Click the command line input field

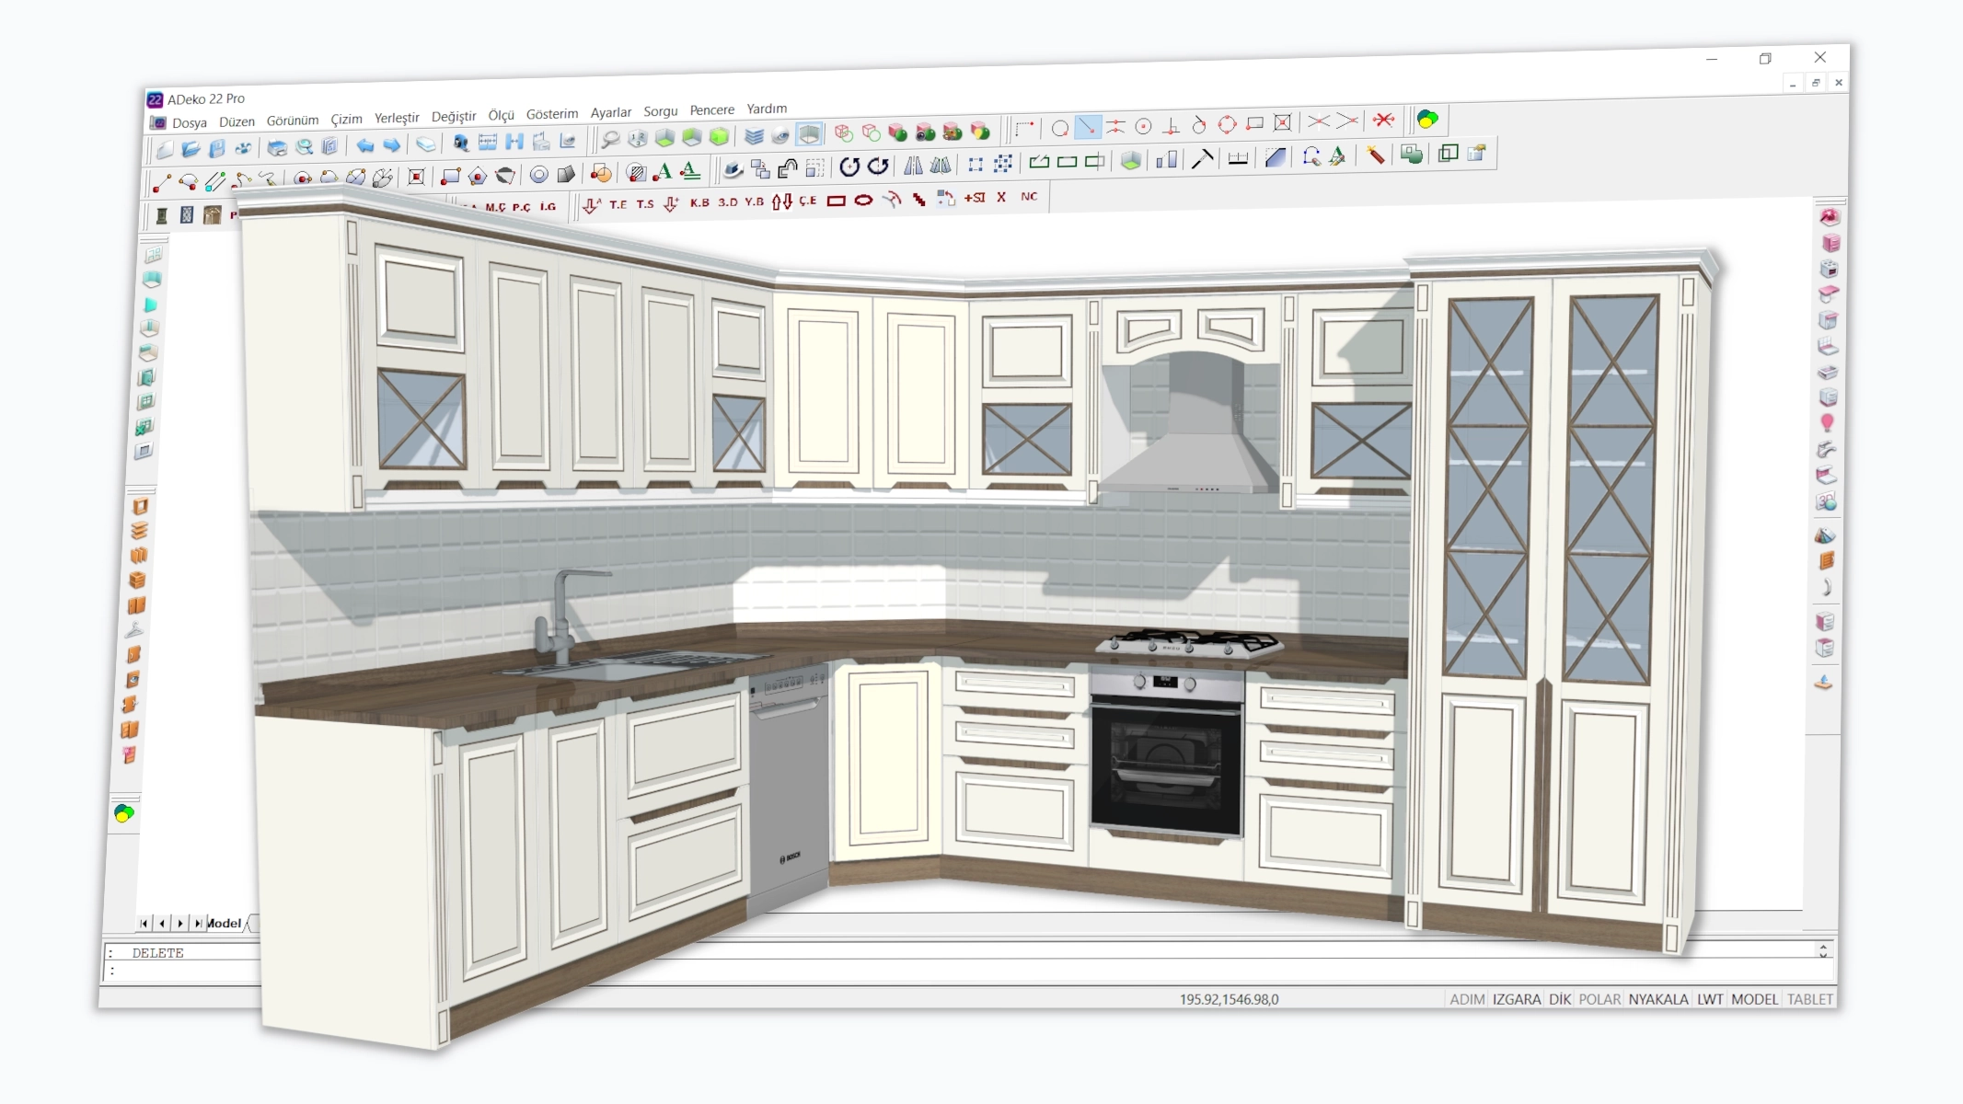click(x=184, y=971)
